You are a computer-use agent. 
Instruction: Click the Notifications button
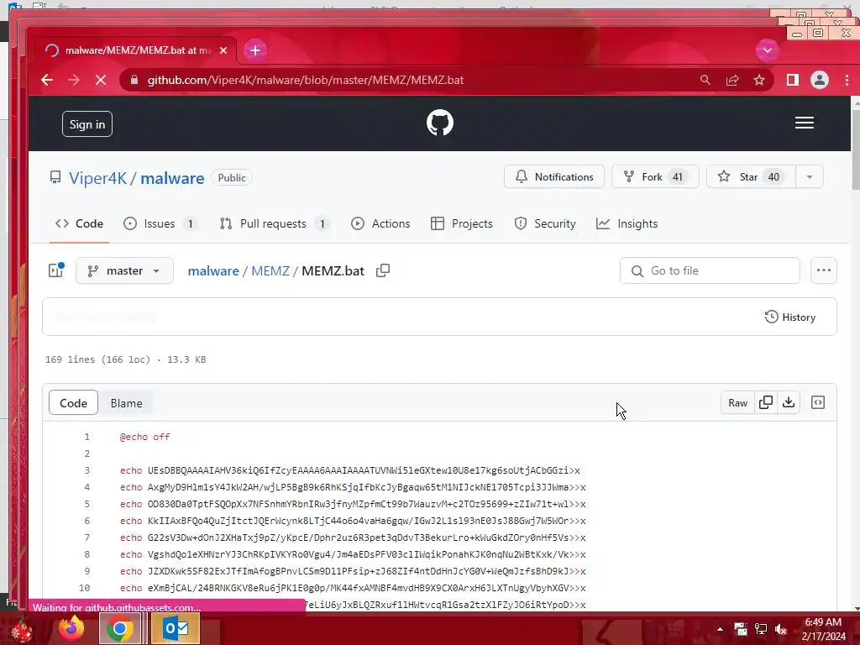(x=554, y=176)
